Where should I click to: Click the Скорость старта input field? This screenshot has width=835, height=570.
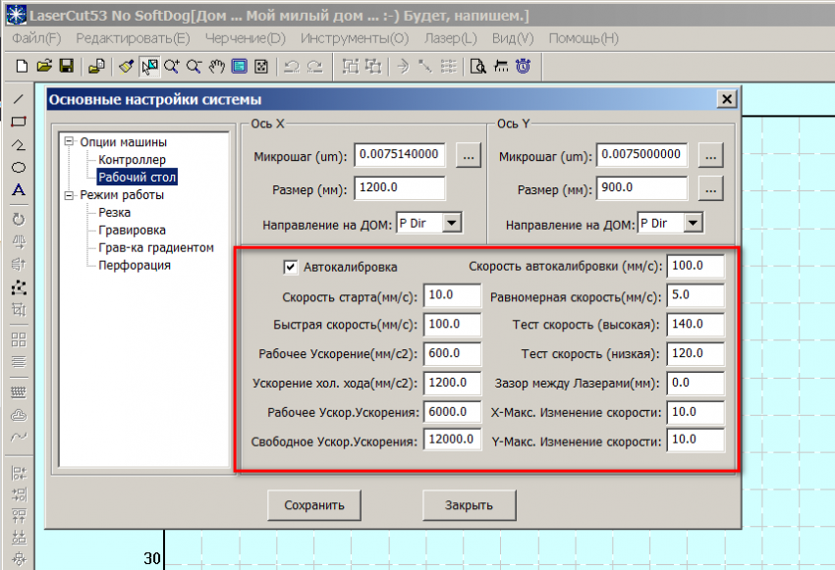pyautogui.click(x=452, y=295)
